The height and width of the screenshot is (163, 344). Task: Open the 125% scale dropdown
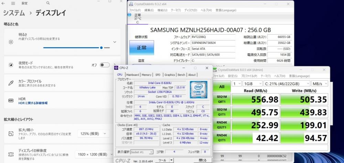93,134
